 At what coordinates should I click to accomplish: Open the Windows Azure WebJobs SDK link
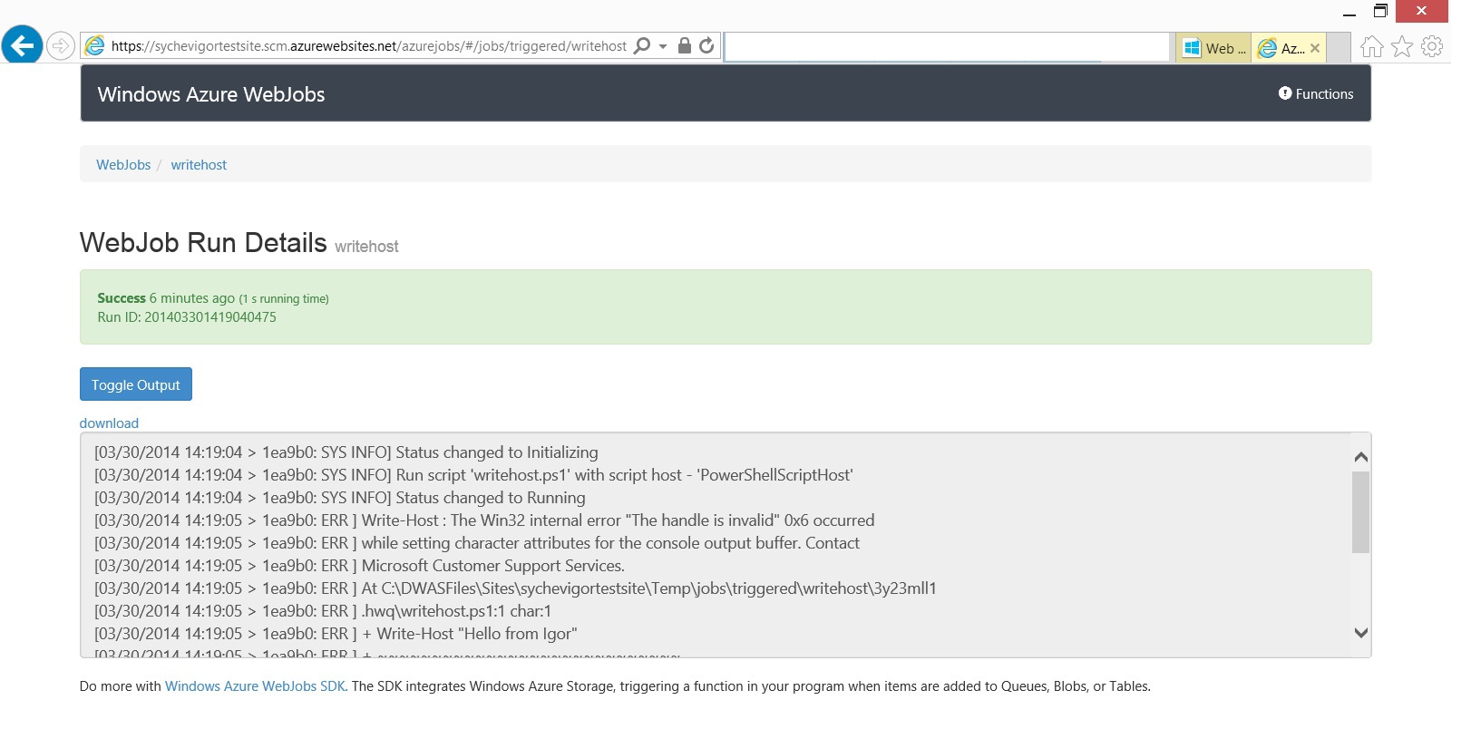(x=256, y=686)
